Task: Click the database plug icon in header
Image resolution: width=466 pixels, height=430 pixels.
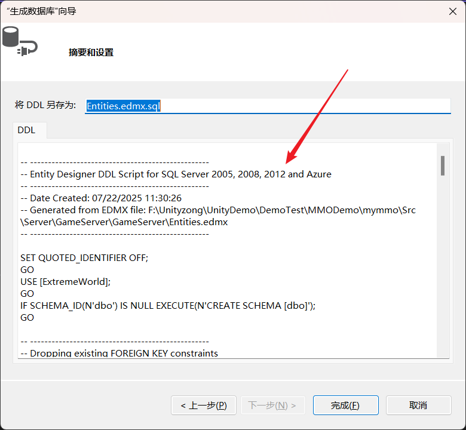Action: (19, 41)
